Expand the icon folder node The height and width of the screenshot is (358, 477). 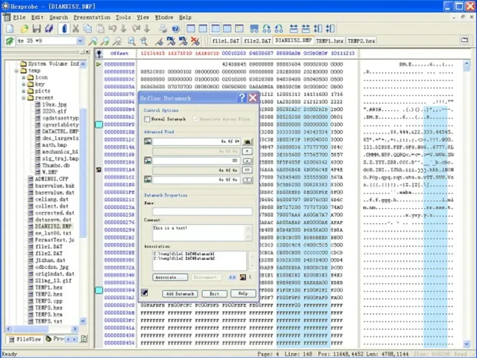[24, 78]
